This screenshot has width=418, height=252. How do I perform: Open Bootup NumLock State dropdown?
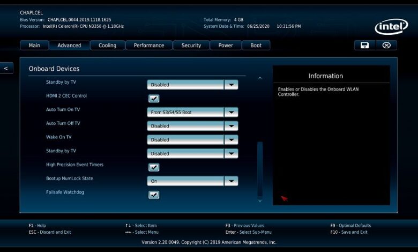click(192, 181)
